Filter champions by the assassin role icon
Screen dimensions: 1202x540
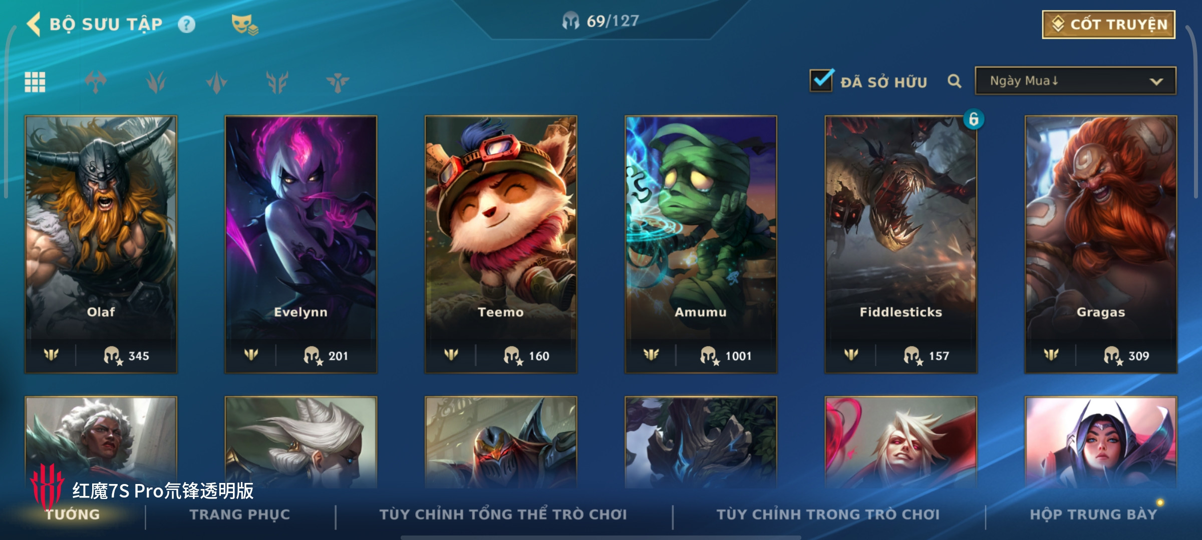pos(156,82)
